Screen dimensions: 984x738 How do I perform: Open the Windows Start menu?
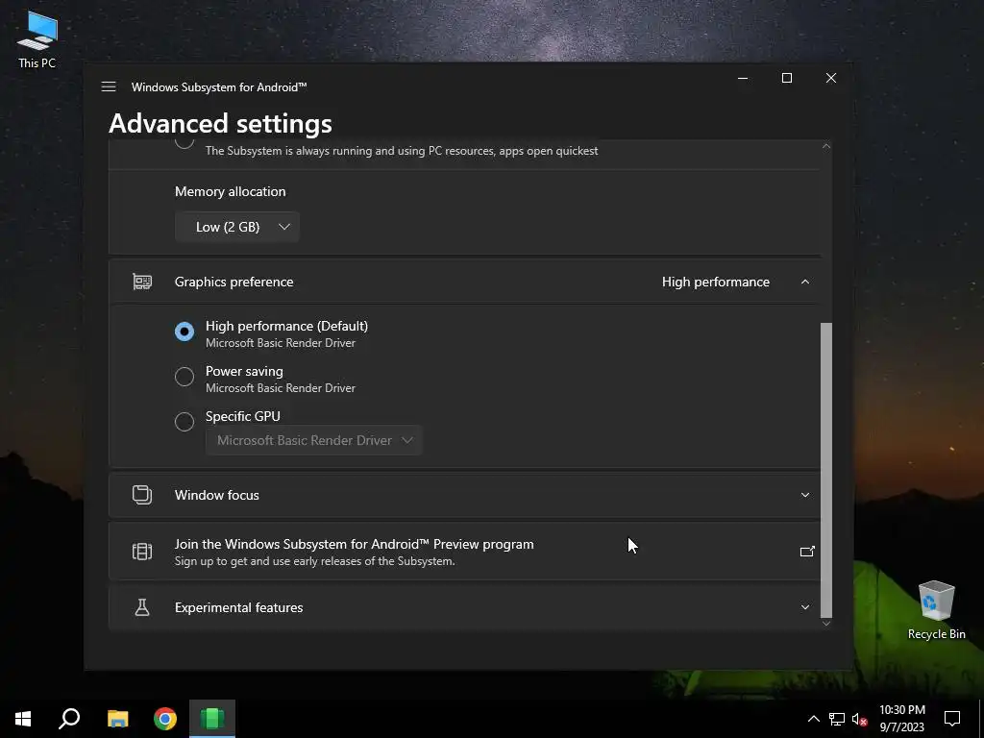[23, 719]
